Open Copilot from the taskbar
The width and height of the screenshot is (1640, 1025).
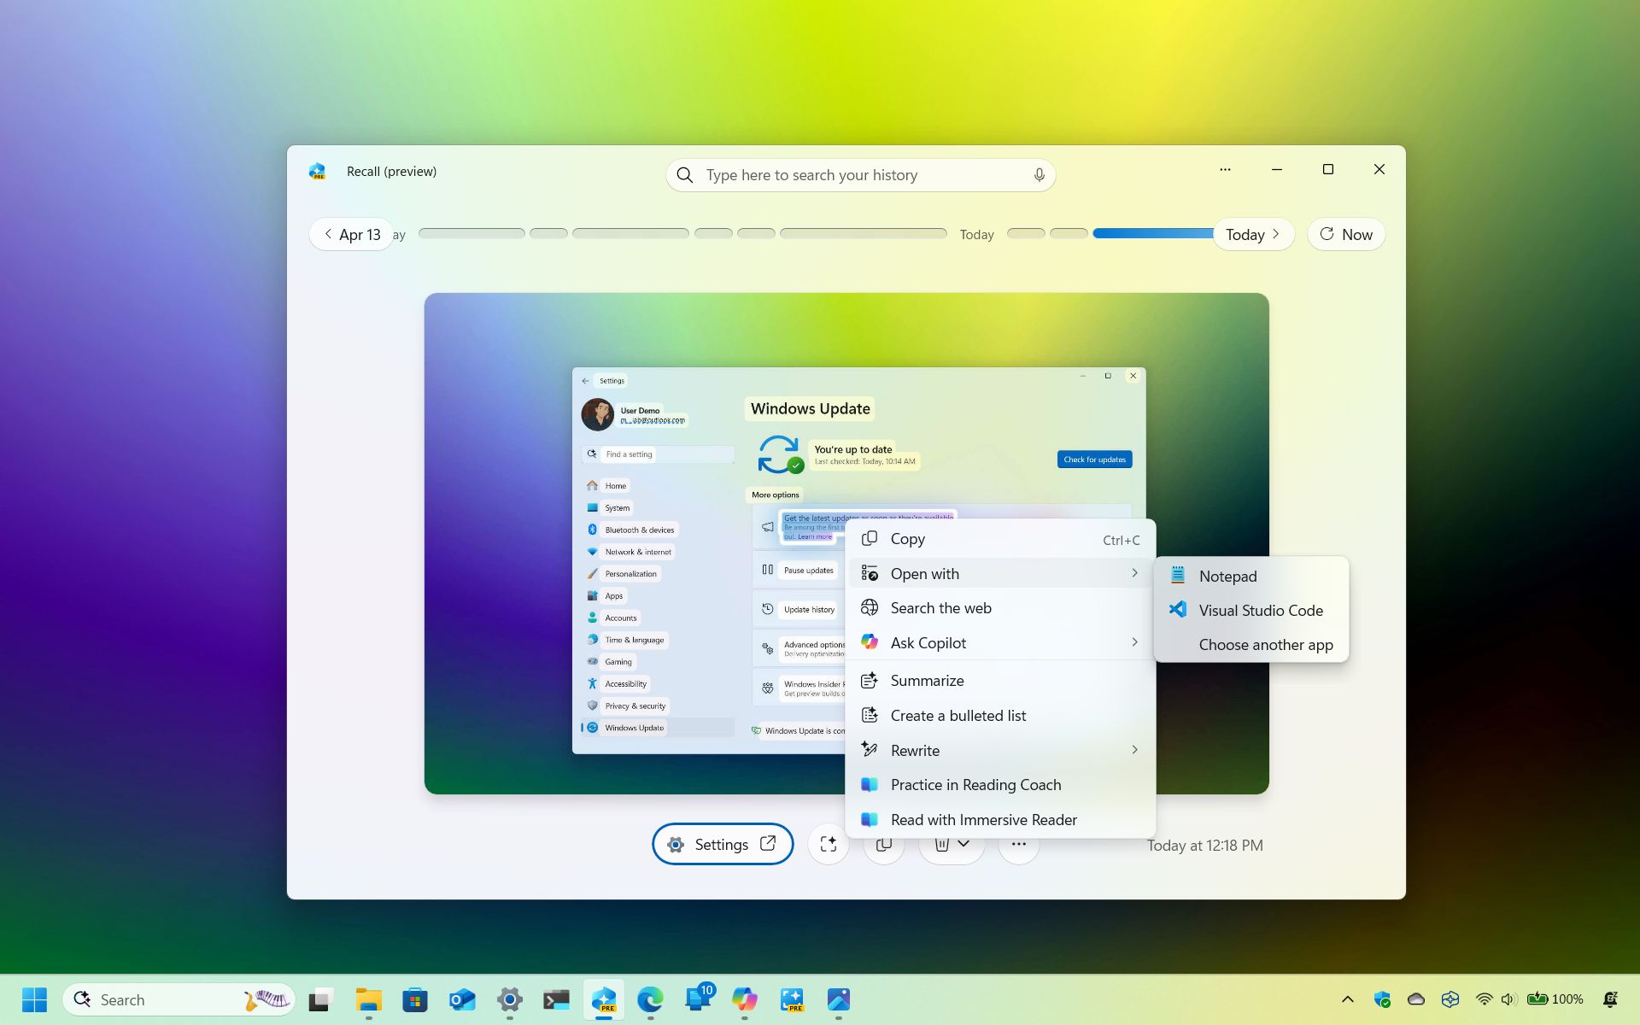(x=745, y=999)
